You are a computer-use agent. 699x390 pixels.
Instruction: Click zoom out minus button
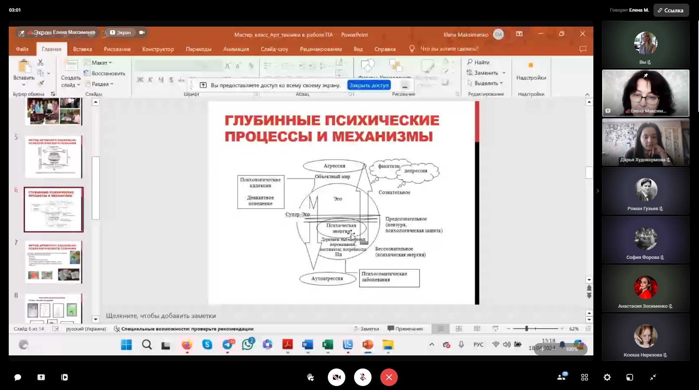pyautogui.click(x=508, y=329)
